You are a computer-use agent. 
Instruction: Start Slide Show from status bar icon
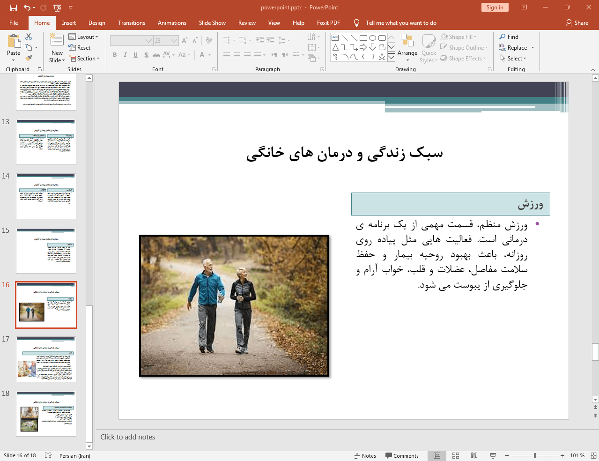(x=493, y=455)
